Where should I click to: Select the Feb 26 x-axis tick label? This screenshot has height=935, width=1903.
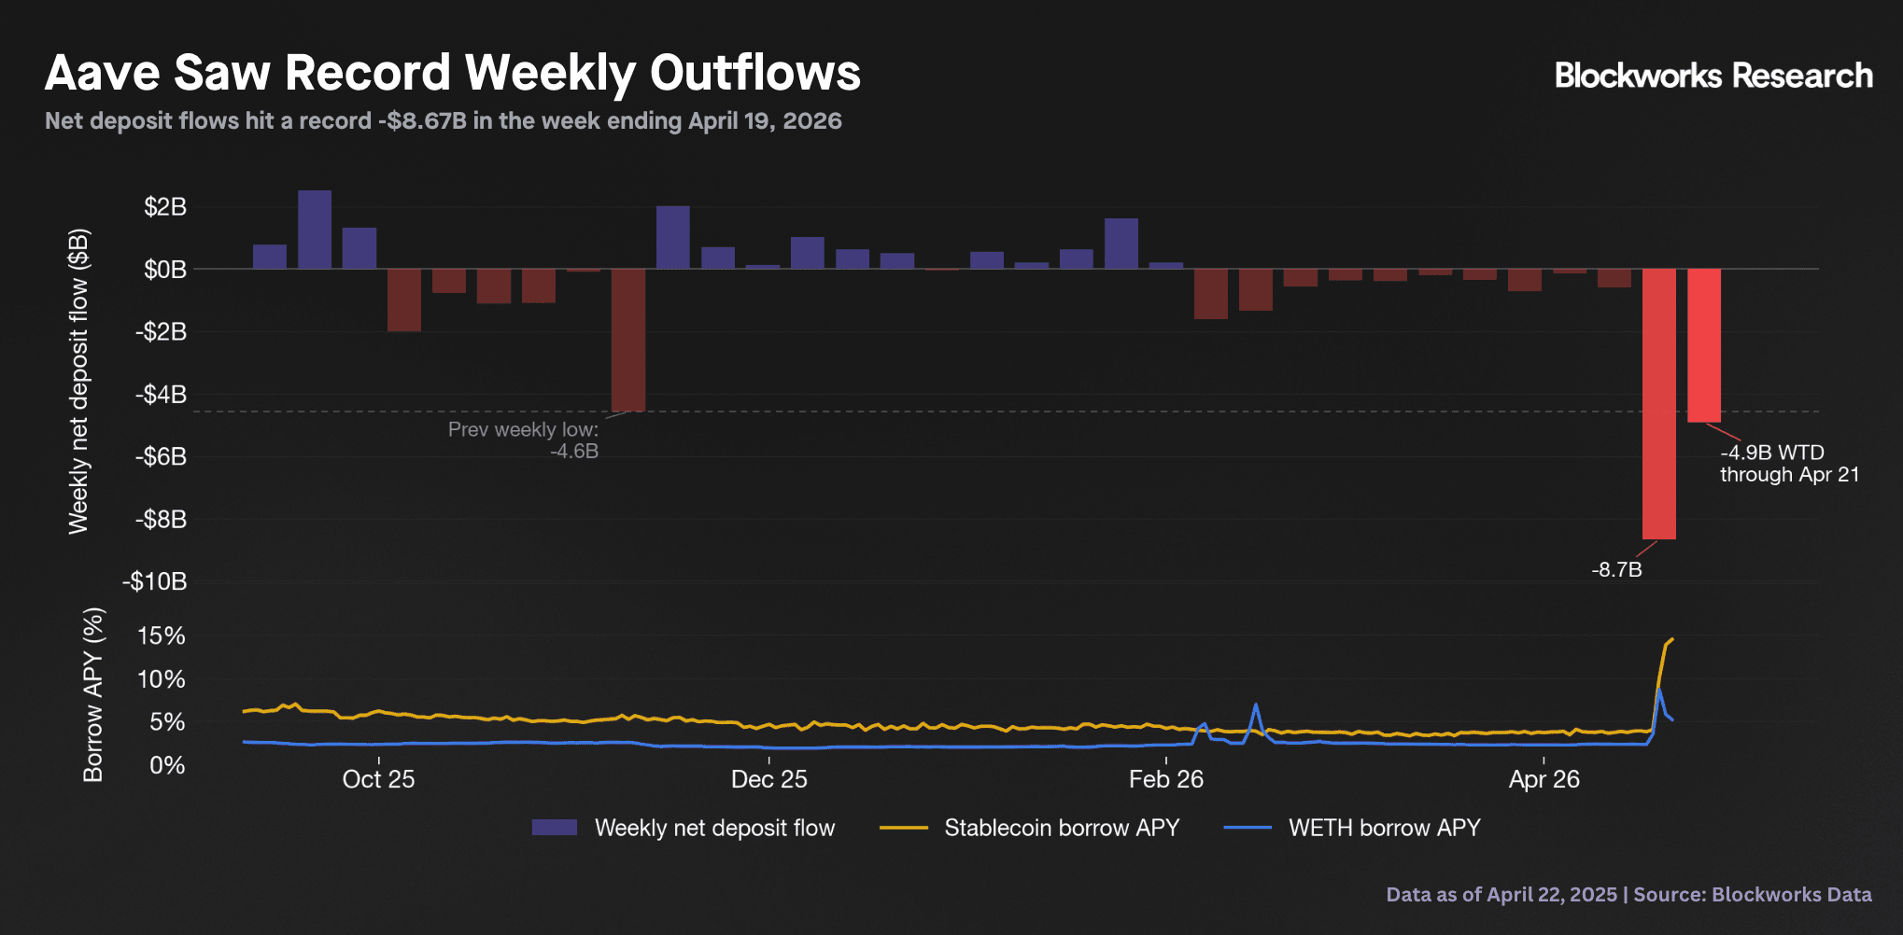[x=1165, y=779]
